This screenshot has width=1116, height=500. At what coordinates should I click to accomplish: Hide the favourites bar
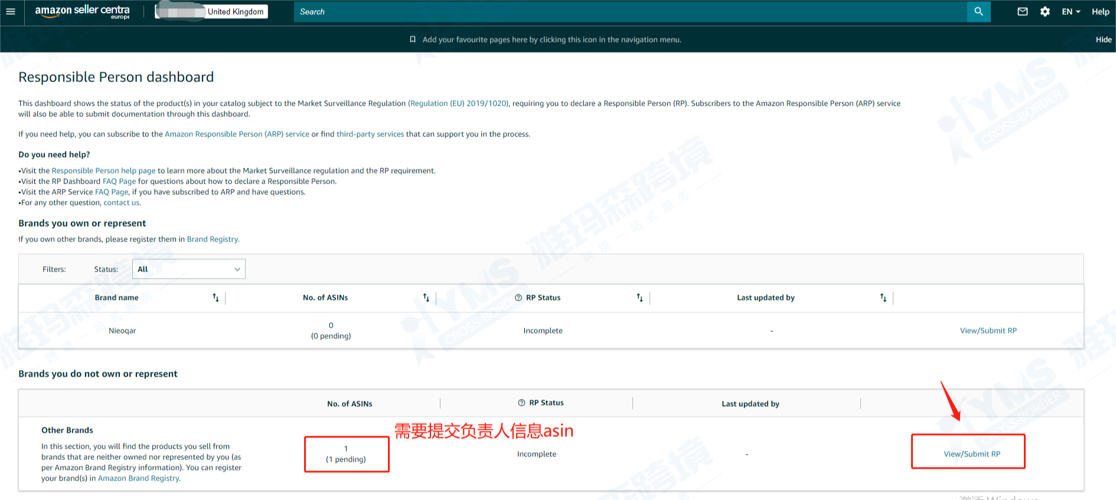[x=1104, y=40]
